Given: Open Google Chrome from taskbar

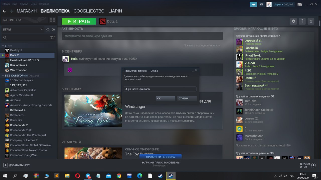Looking at the screenshot, I should click(119, 176).
